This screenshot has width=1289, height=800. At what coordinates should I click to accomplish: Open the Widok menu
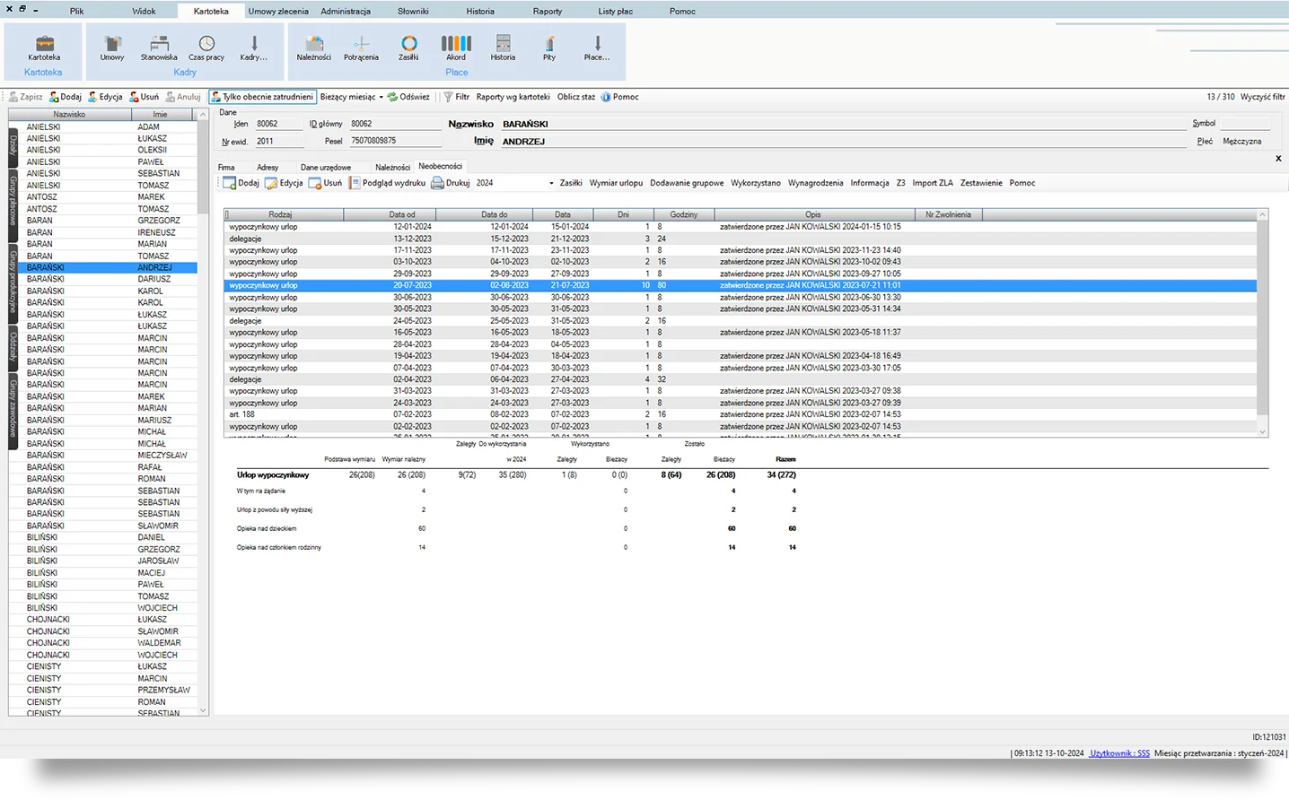144,12
